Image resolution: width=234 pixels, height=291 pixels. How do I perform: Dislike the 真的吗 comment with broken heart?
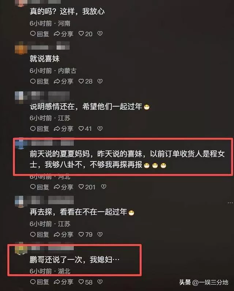[x=100, y=34]
